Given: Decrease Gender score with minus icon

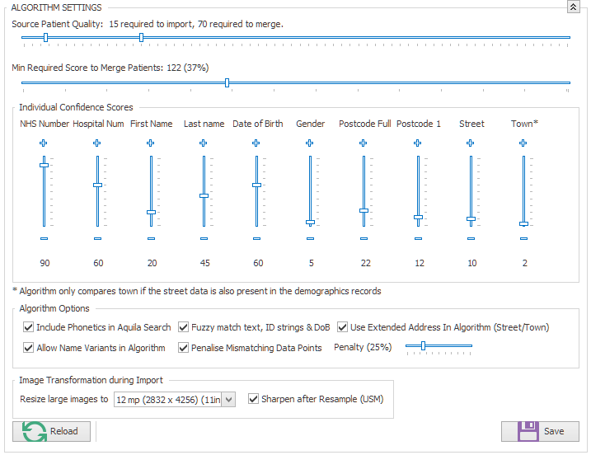Looking at the screenshot, I should [310, 238].
